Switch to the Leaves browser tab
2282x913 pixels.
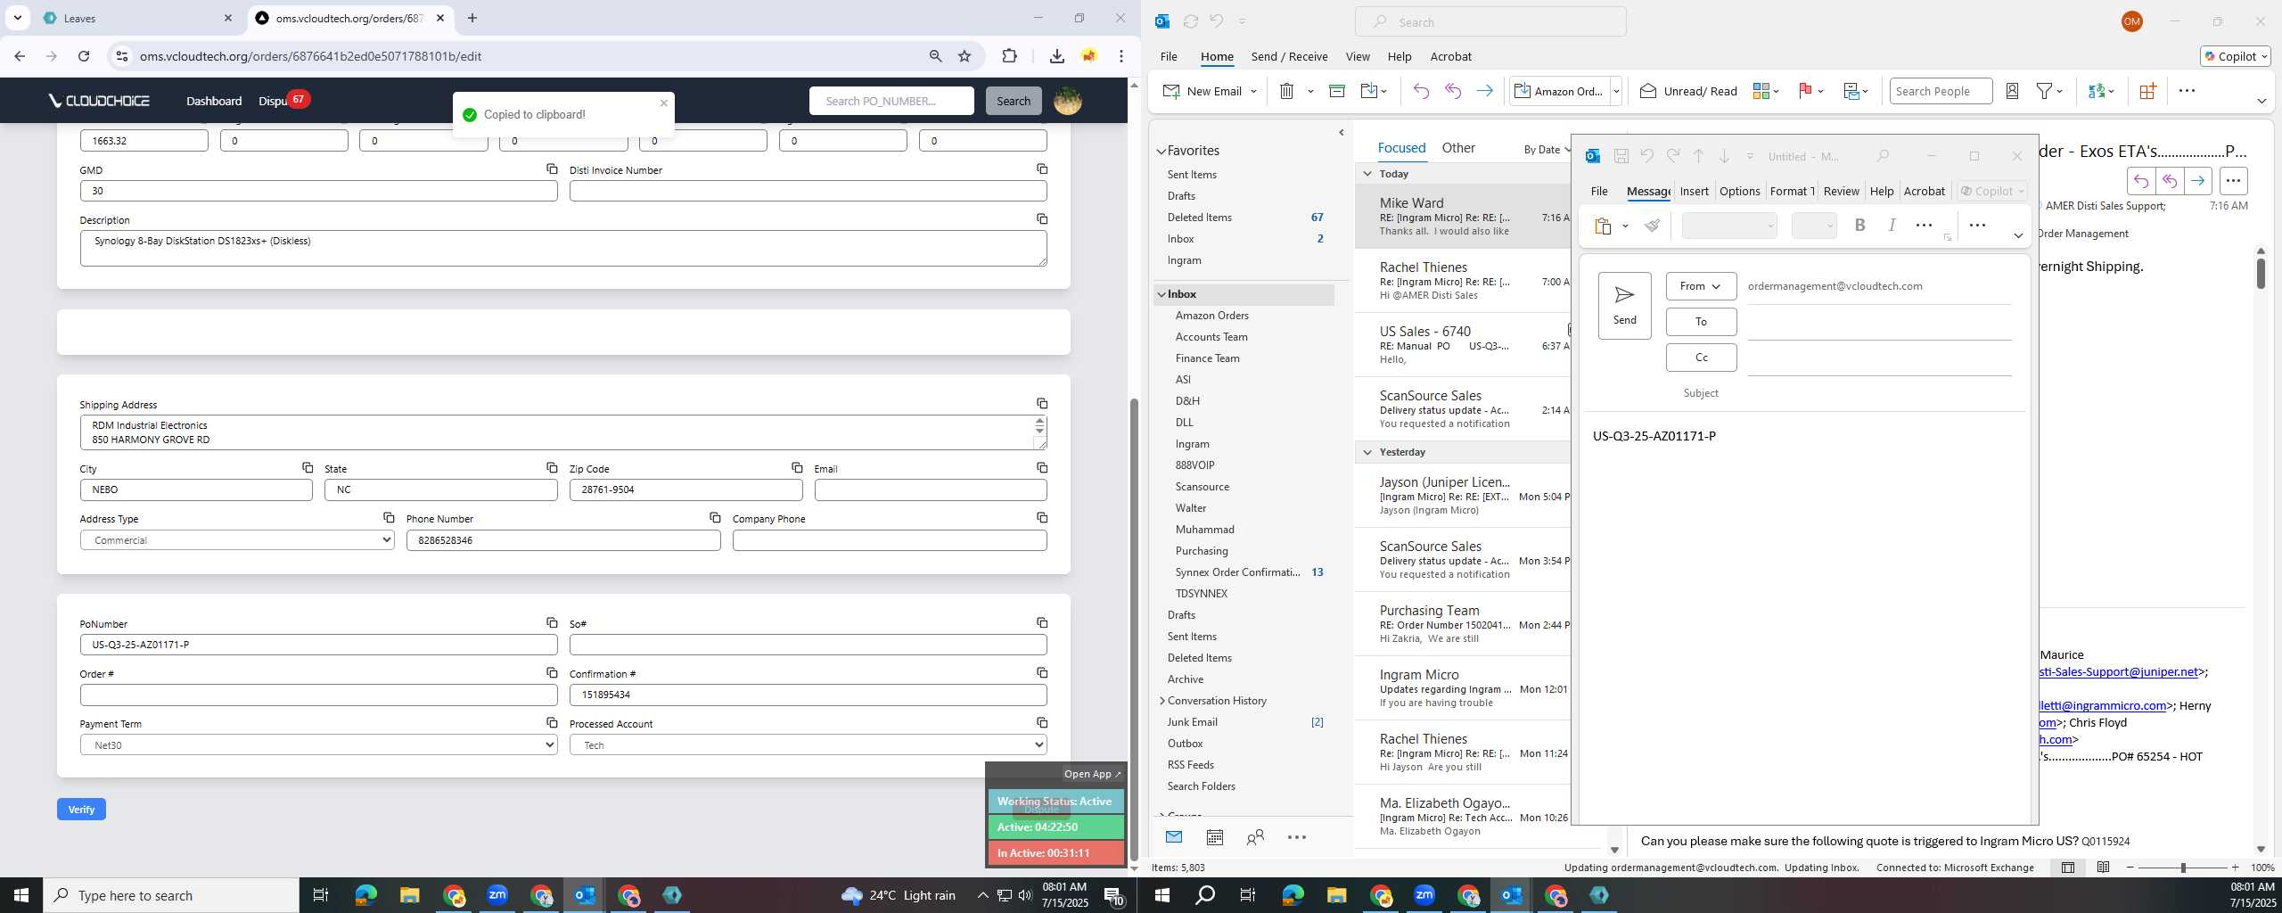click(x=138, y=18)
